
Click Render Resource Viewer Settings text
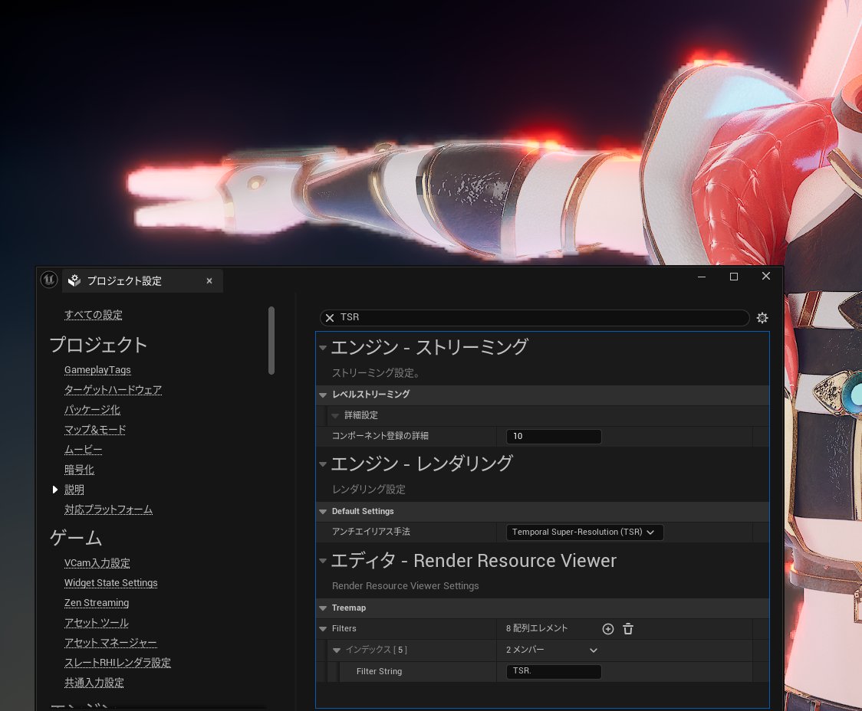point(405,586)
